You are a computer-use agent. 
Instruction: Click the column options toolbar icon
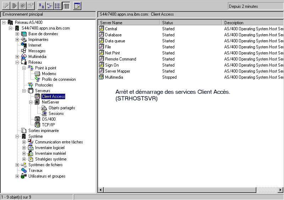(x=77, y=6)
